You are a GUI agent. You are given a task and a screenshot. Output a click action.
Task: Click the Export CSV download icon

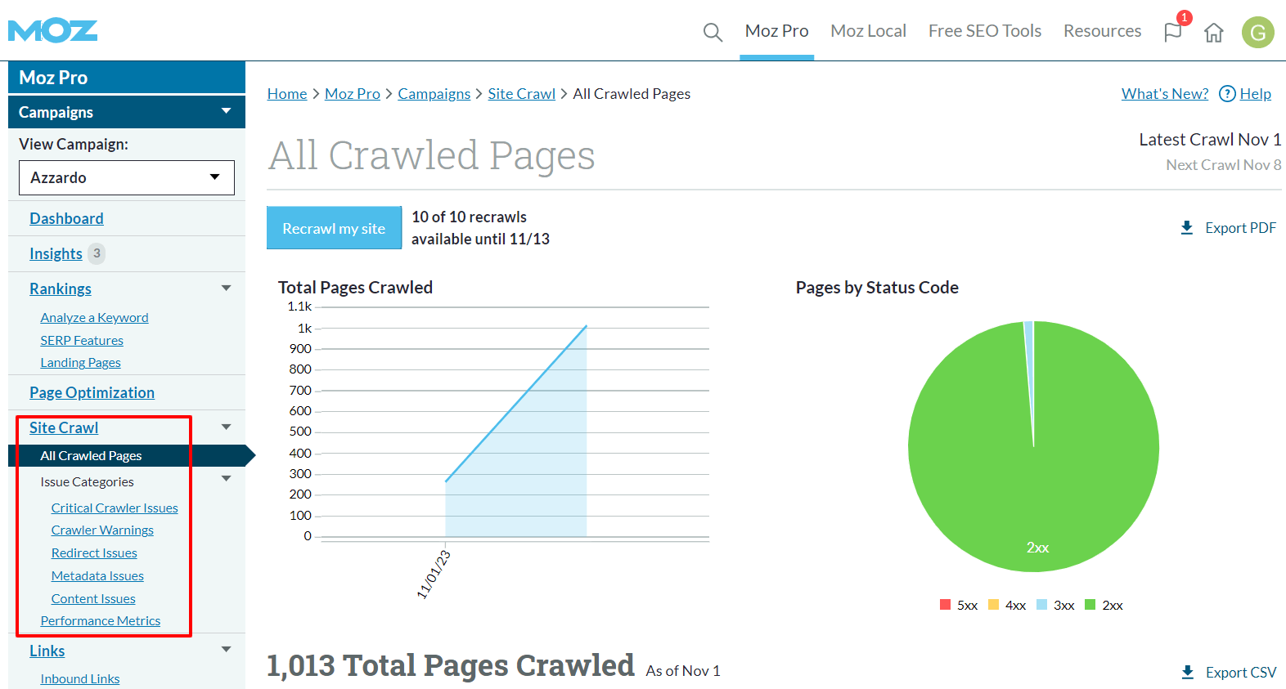[1187, 673]
